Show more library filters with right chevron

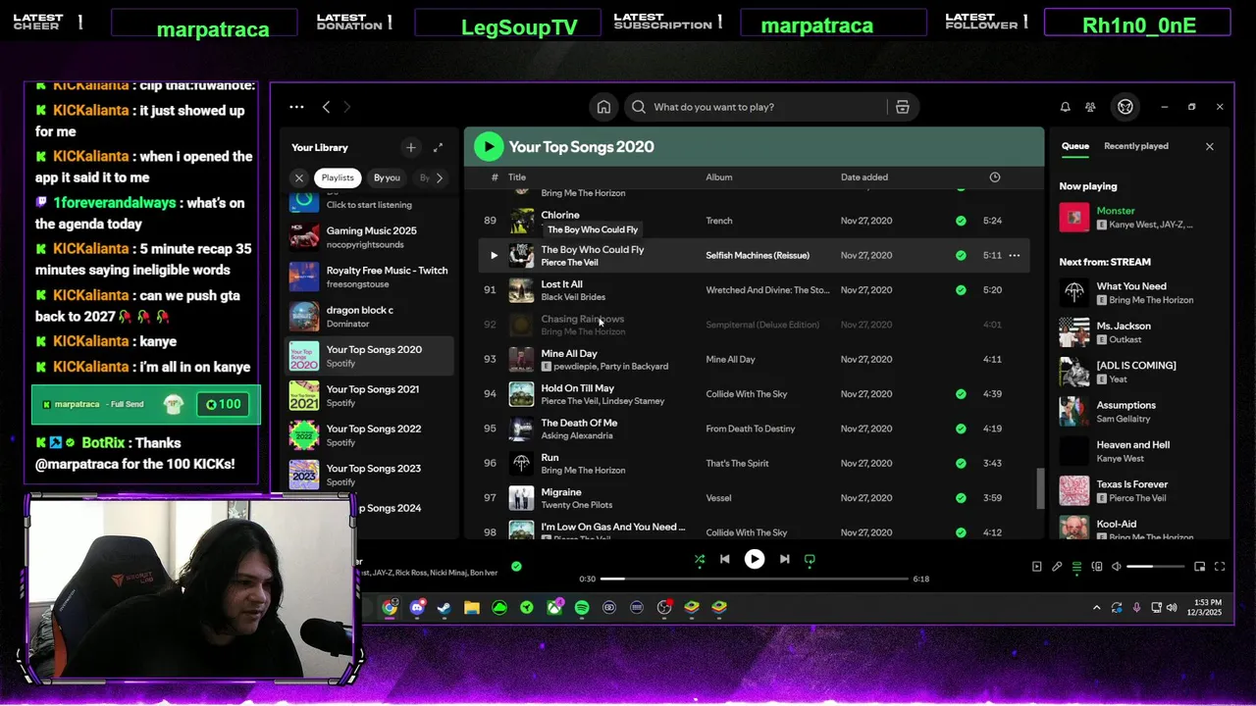(439, 177)
